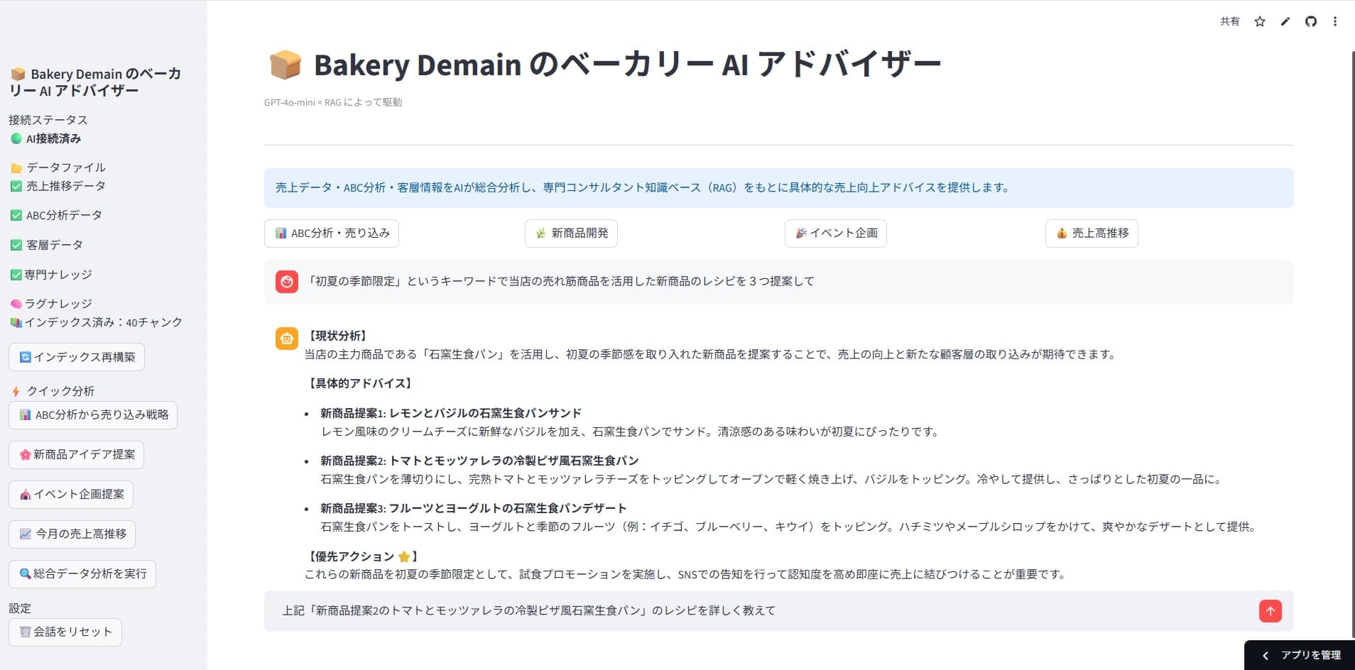The image size is (1355, 670).
Task: Open the three-dot main menu
Action: tap(1335, 21)
